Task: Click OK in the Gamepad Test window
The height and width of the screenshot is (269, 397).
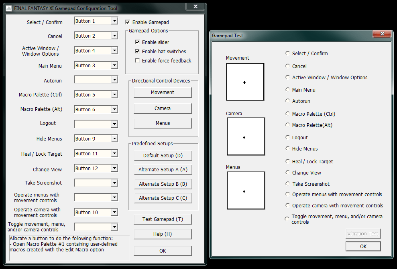Action: (363, 246)
